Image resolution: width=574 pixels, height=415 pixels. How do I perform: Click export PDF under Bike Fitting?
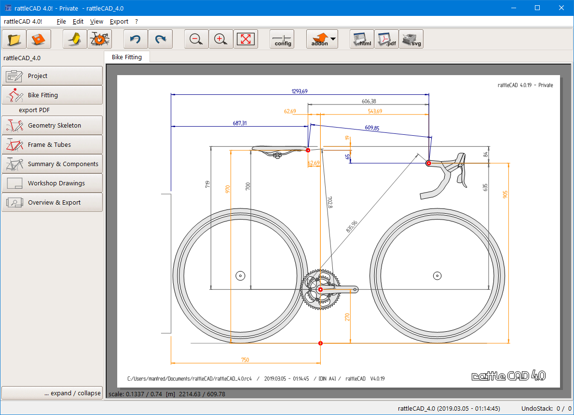click(34, 110)
